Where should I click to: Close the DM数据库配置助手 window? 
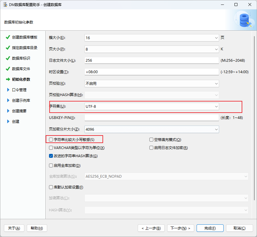pyautogui.click(x=249, y=5)
